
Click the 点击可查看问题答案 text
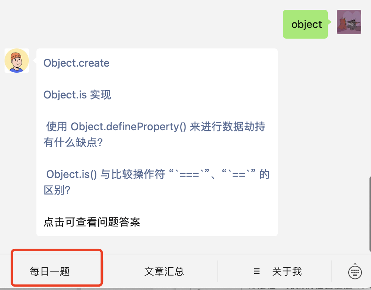coord(92,222)
